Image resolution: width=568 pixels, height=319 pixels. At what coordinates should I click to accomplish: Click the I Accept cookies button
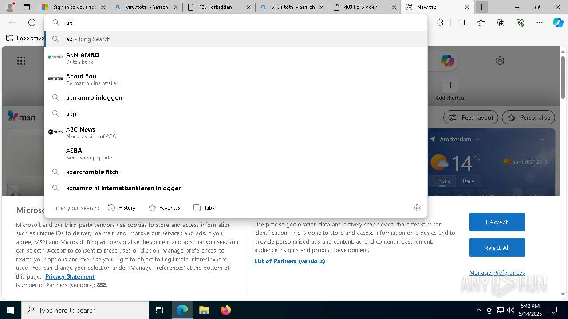[x=497, y=222]
